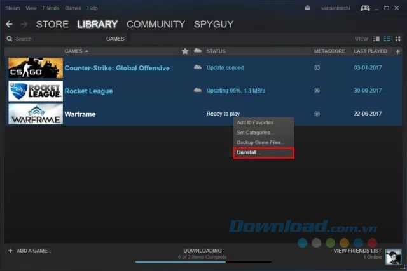Click Add a Game button
This screenshot has height=271, width=407.
click(29, 251)
